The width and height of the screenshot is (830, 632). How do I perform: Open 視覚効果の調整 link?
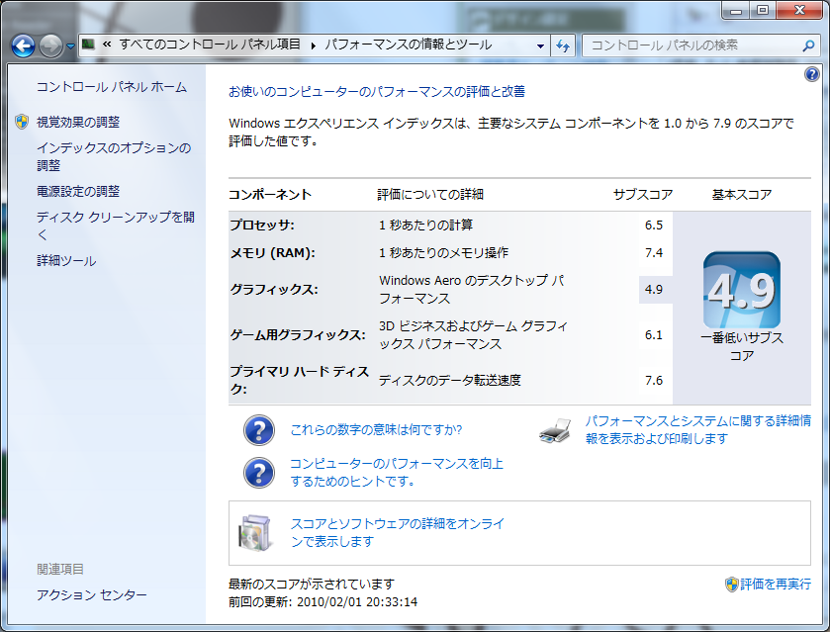pyautogui.click(x=78, y=122)
